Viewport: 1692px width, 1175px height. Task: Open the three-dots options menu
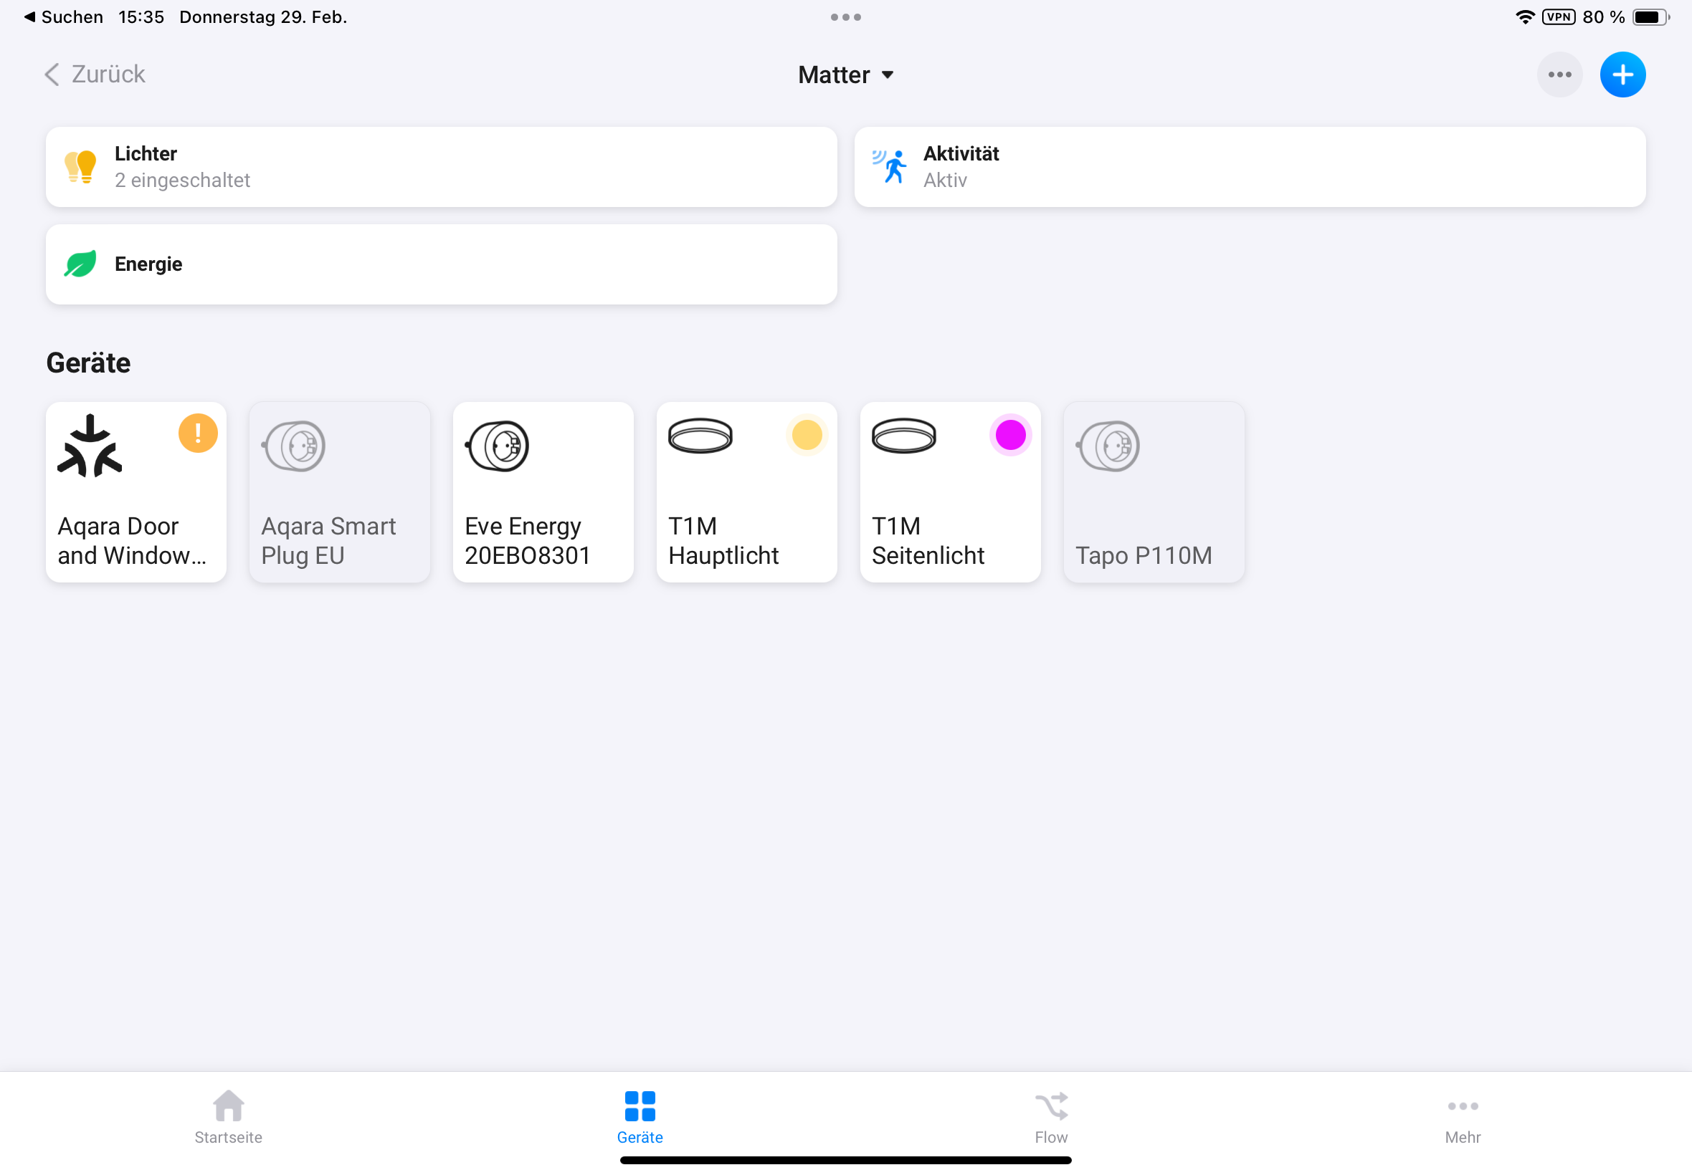pos(1559,75)
